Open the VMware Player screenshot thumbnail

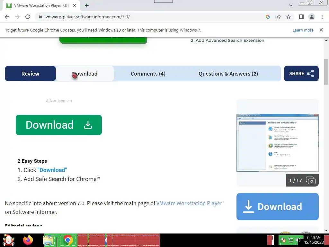click(x=277, y=143)
